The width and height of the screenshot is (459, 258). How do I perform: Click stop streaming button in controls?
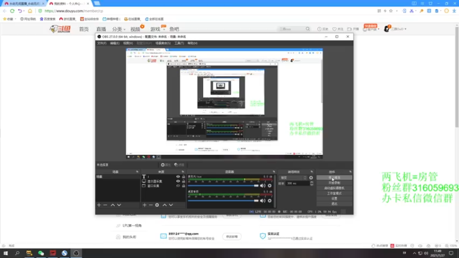point(334,178)
